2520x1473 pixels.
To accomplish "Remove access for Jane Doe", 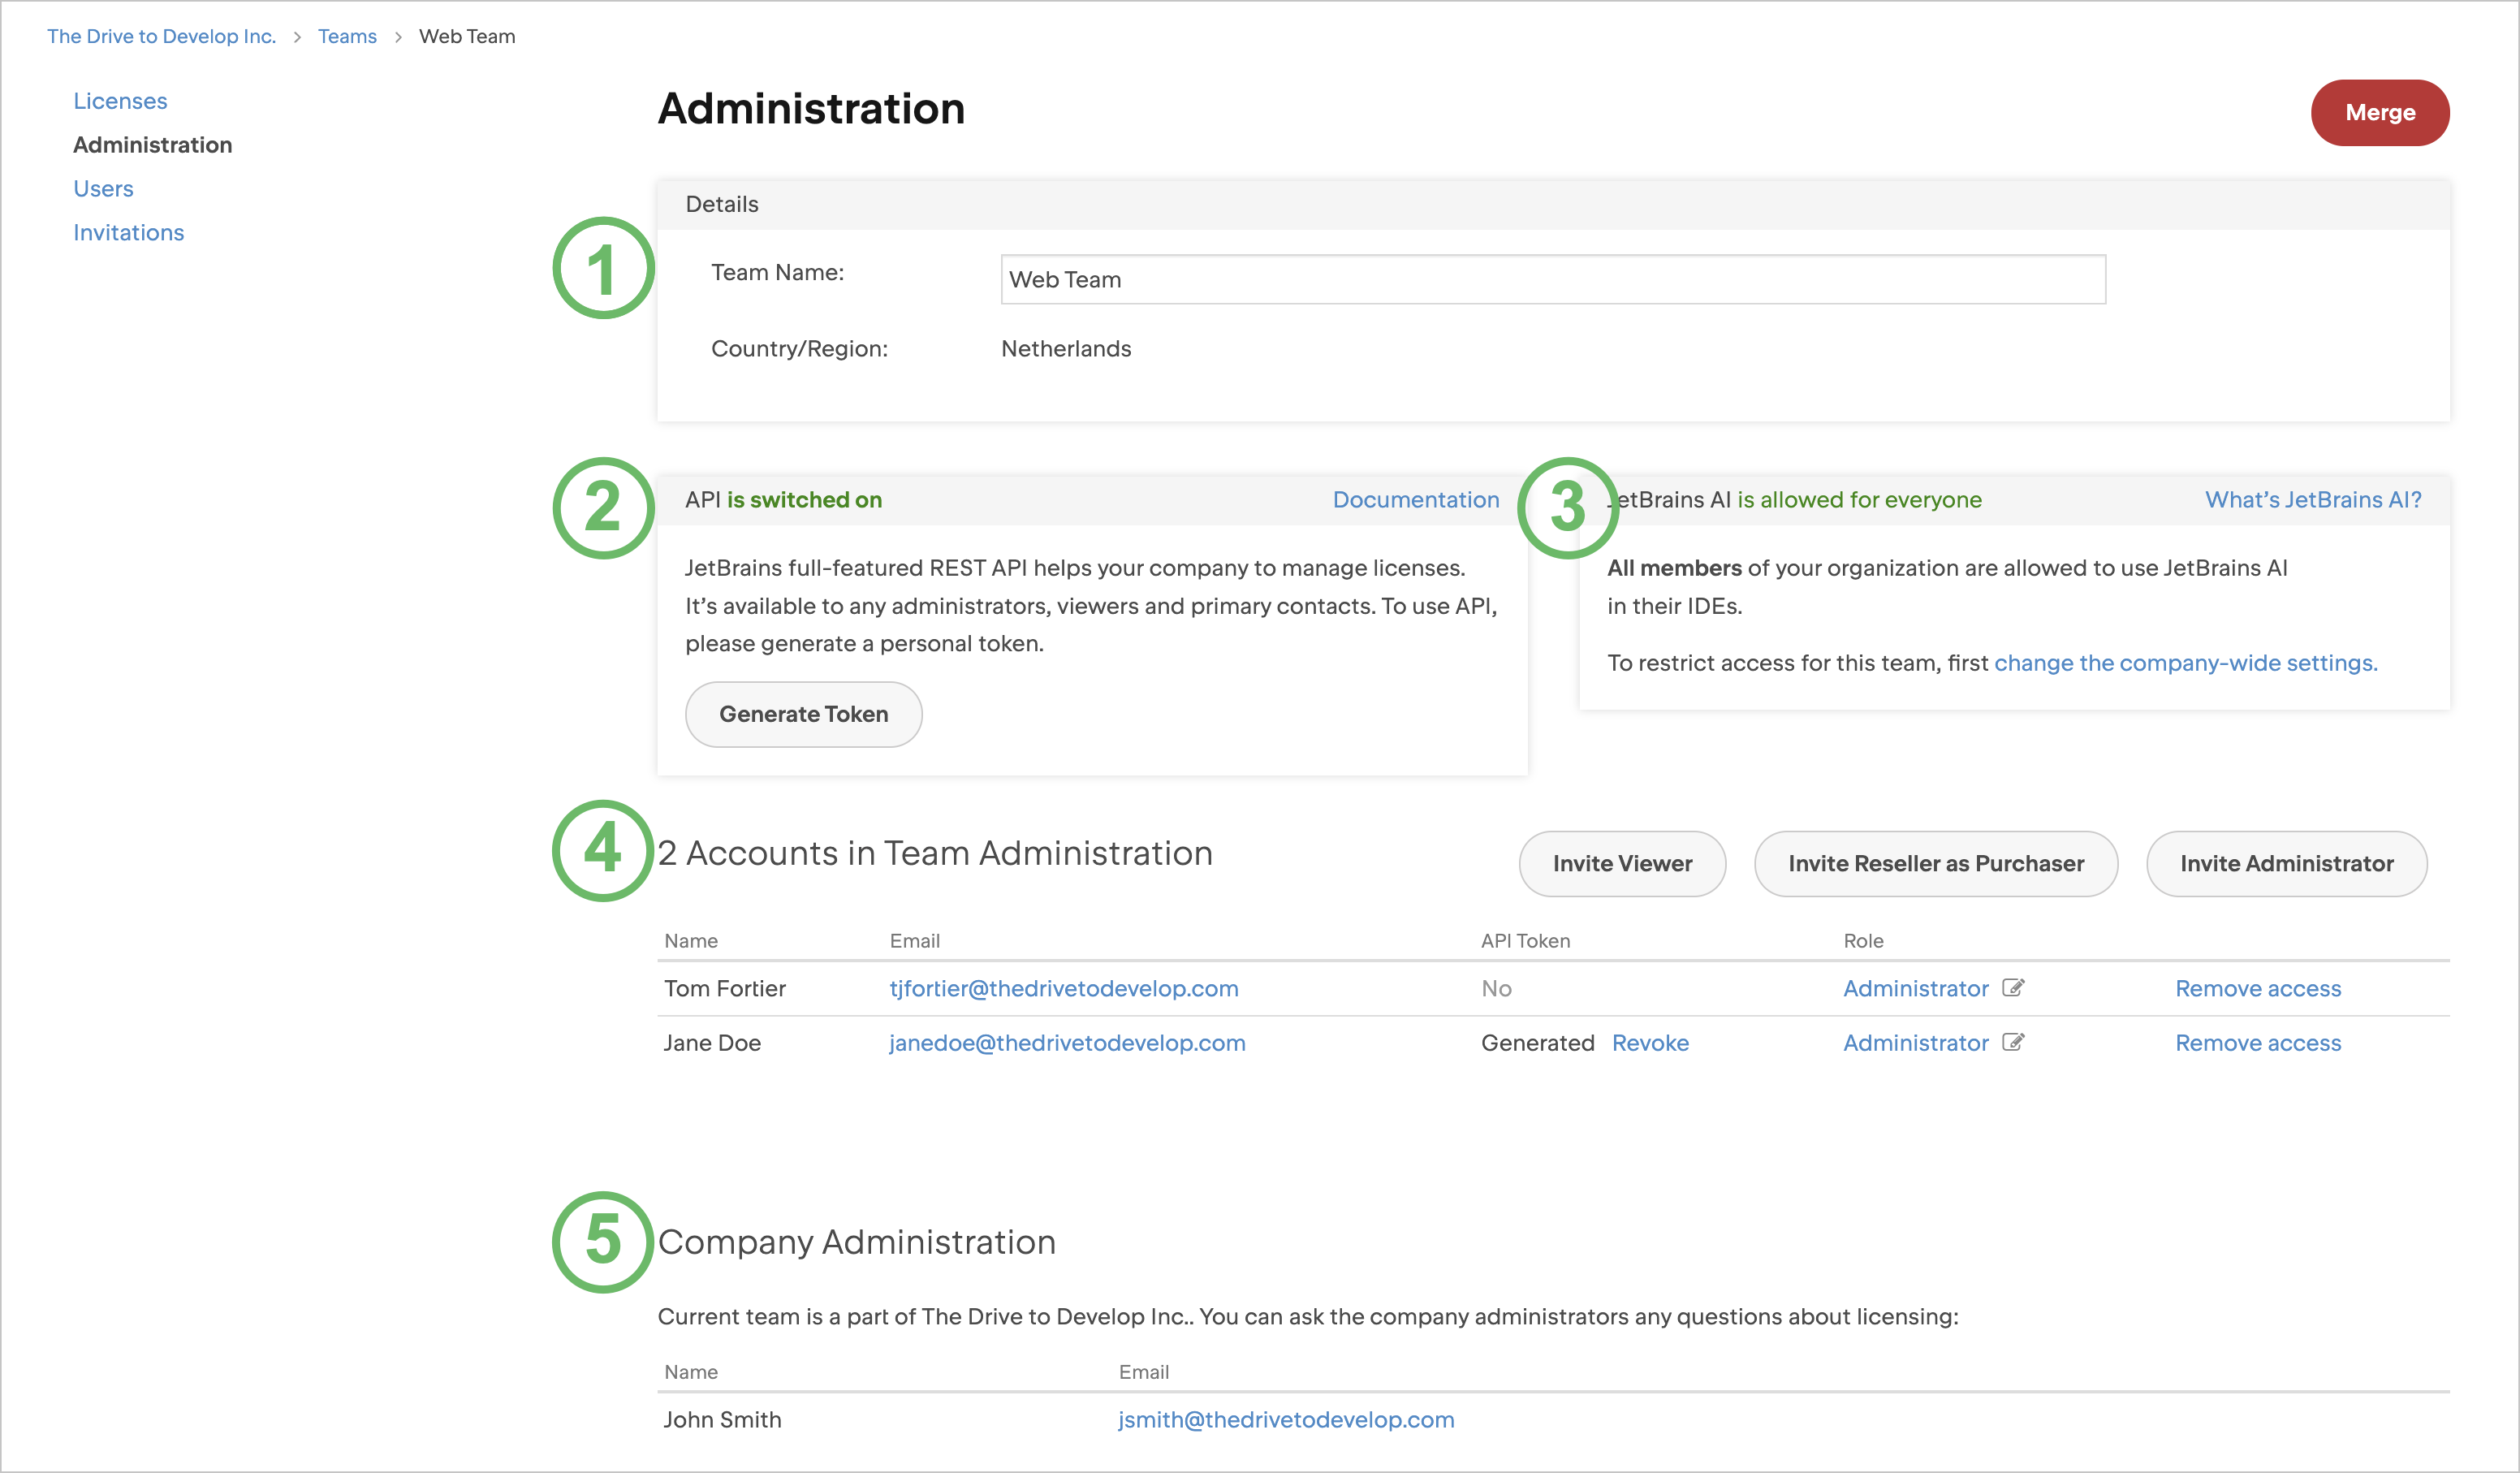I will point(2257,1042).
